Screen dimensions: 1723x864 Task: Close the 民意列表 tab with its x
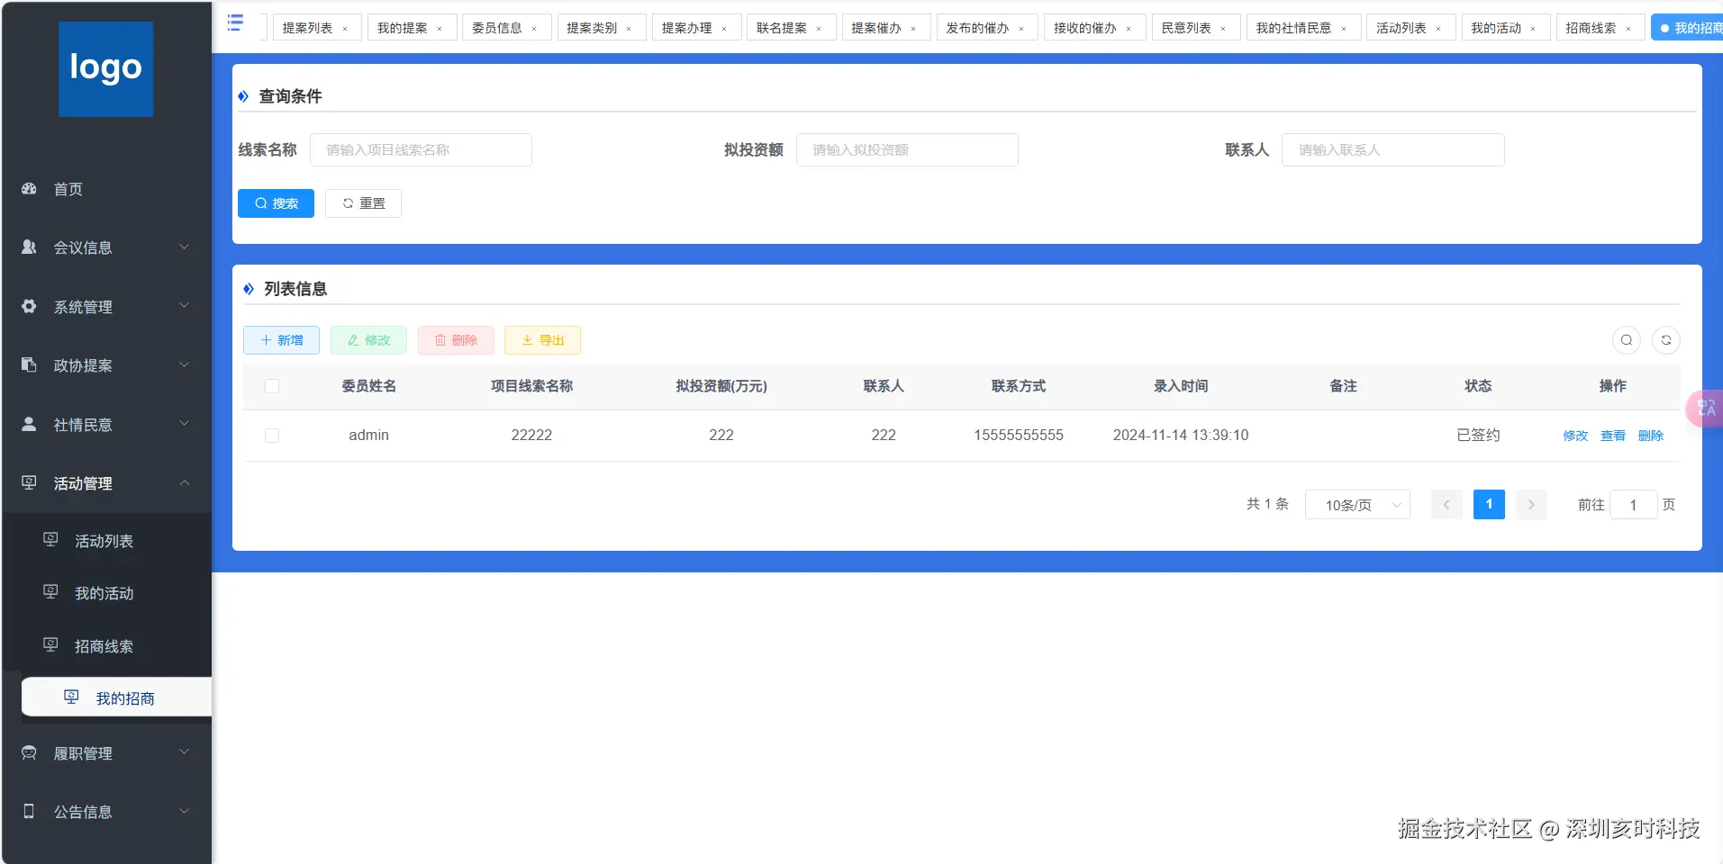(1223, 29)
